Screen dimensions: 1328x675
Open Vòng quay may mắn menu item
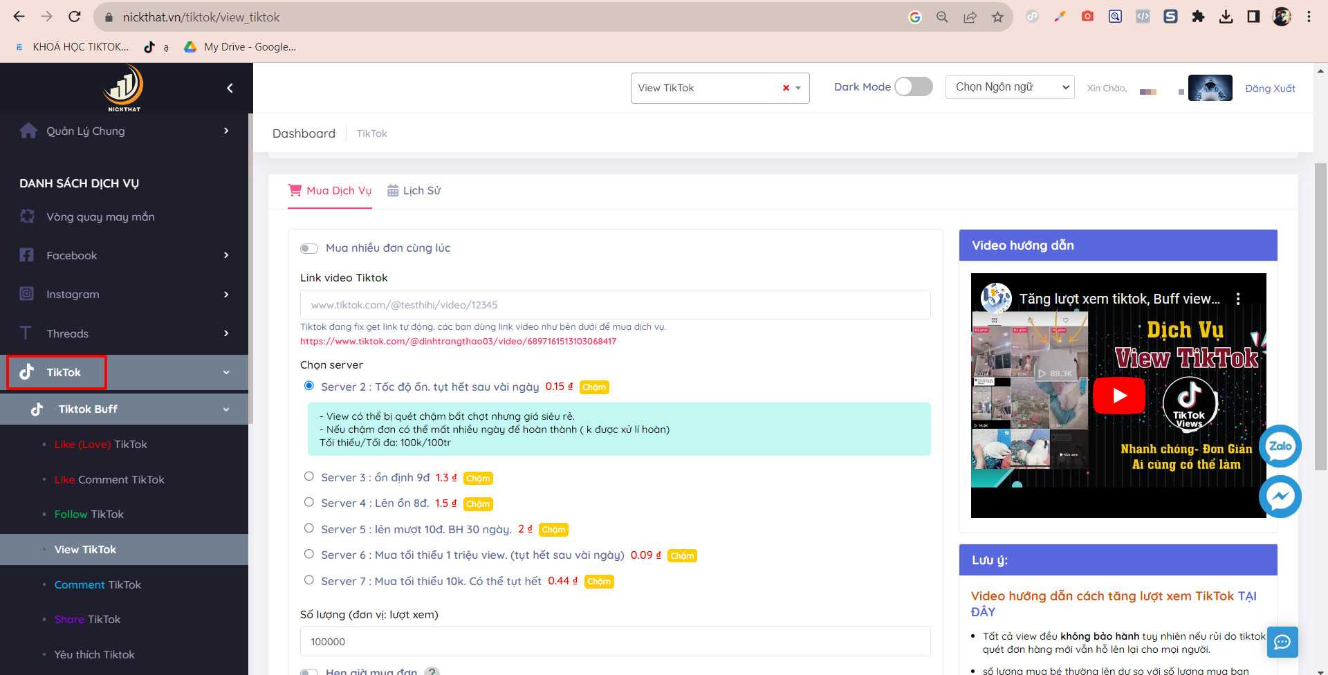pyautogui.click(x=100, y=216)
